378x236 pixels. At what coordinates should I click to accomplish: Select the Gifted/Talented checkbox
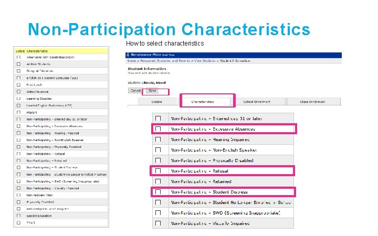19,91
